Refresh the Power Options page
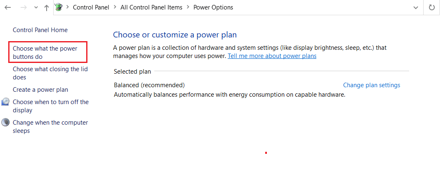443x181 pixels. pos(432,7)
